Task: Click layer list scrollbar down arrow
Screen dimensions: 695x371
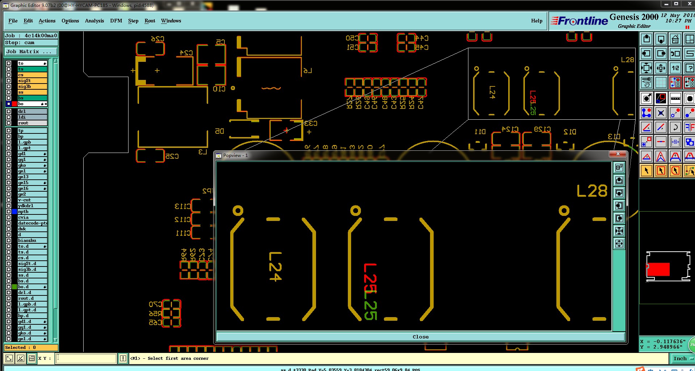Action: point(55,340)
